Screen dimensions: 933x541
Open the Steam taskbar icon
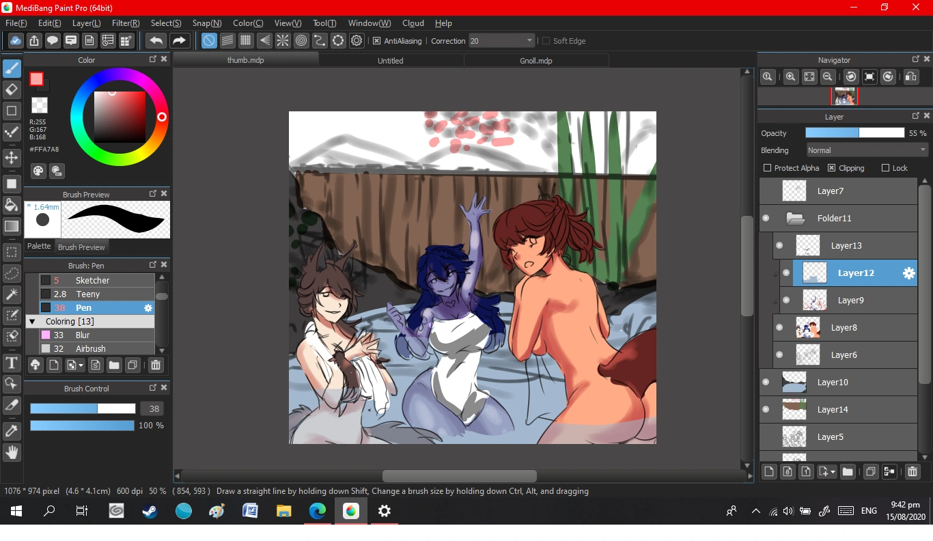tap(150, 511)
